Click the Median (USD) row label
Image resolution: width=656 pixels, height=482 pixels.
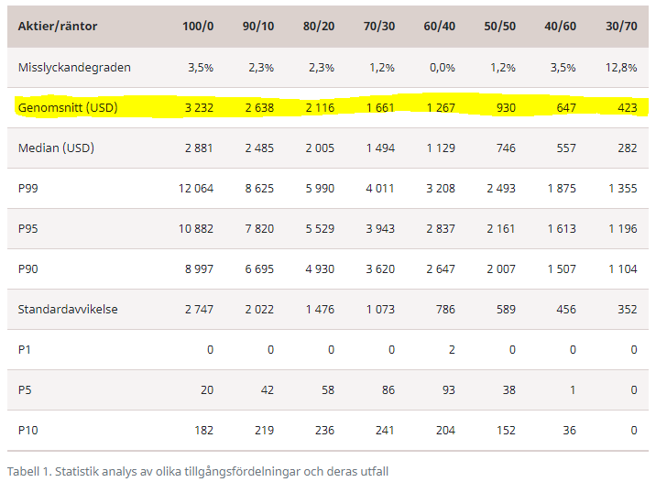click(x=57, y=148)
